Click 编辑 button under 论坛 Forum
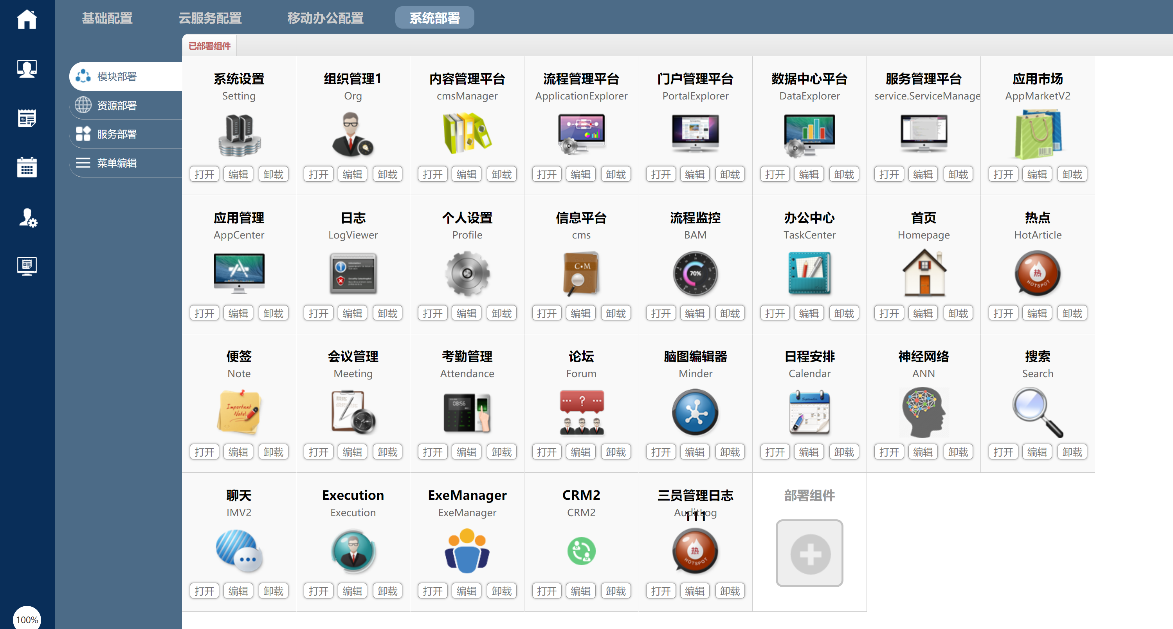Screen dimensions: 1173x629 point(580,452)
